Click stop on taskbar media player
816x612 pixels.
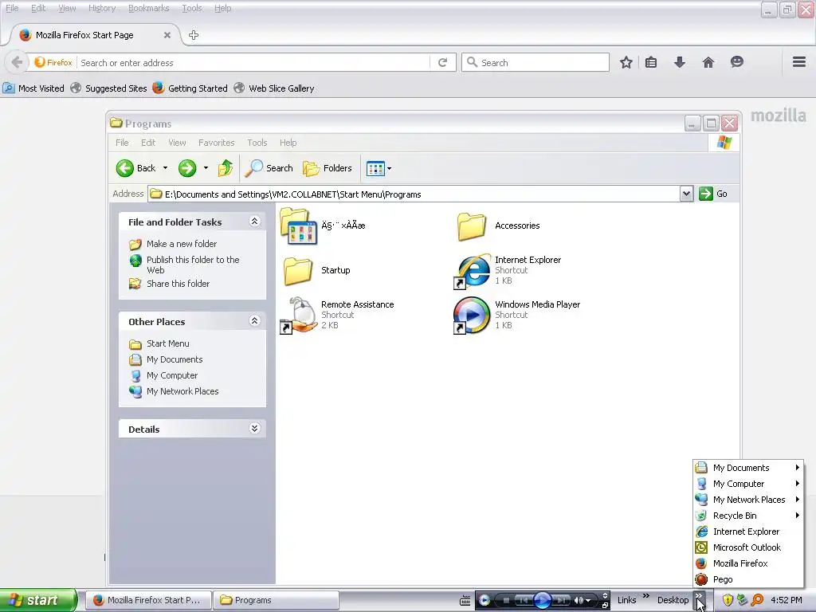click(x=506, y=601)
